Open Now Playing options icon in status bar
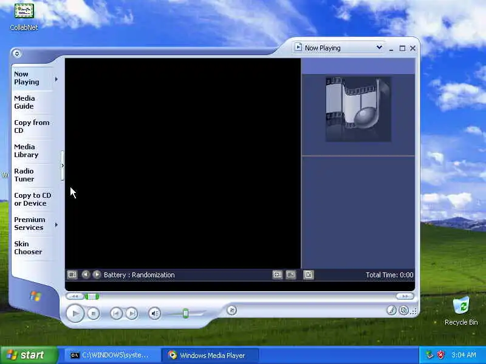The height and width of the screenshot is (364, 486). 72,275
